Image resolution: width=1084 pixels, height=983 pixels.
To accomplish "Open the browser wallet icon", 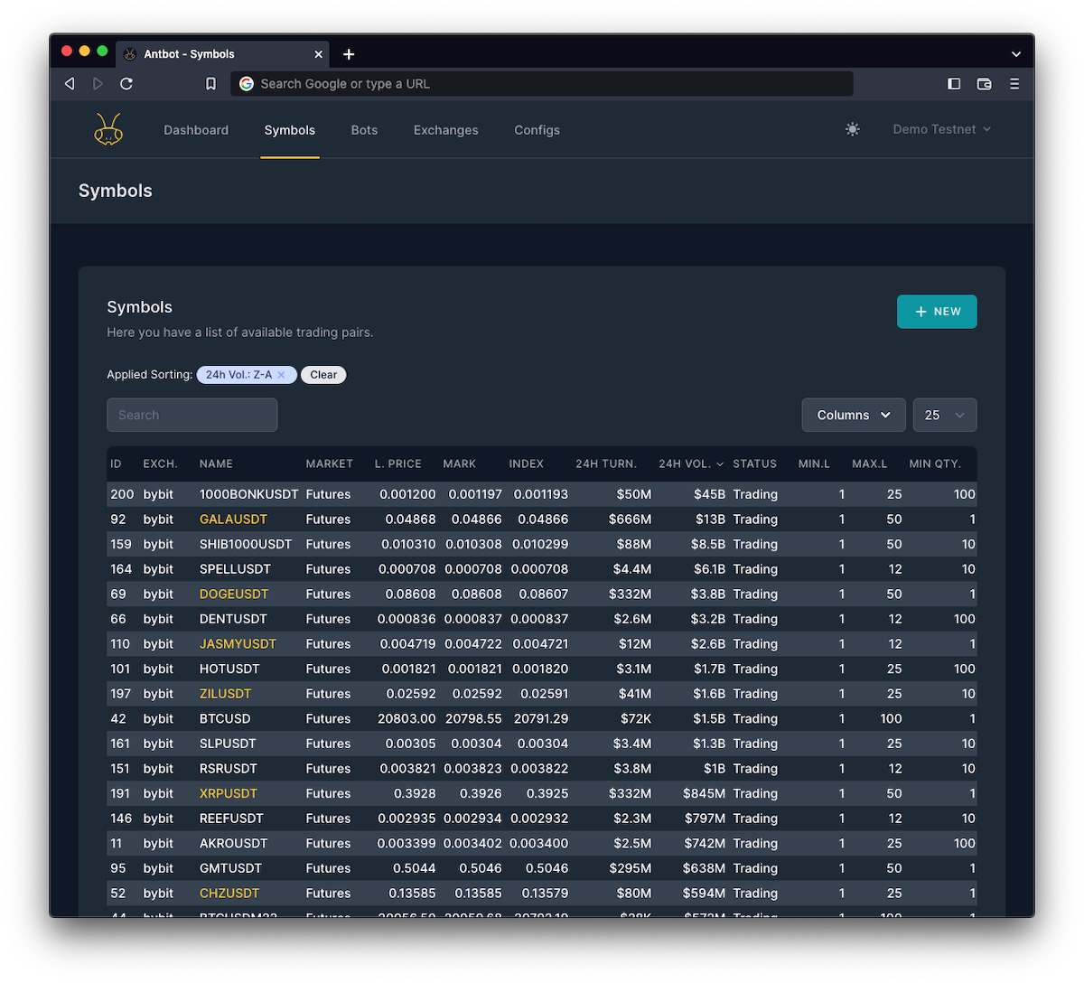I will pyautogui.click(x=985, y=83).
